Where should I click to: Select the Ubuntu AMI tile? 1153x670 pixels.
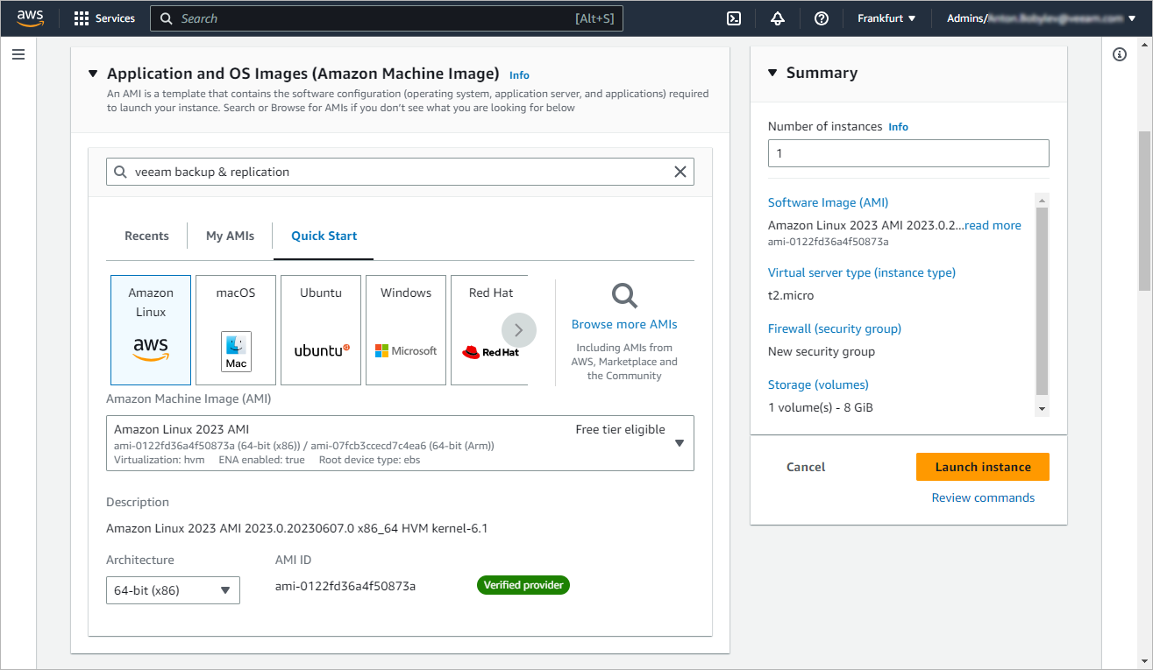tap(321, 330)
